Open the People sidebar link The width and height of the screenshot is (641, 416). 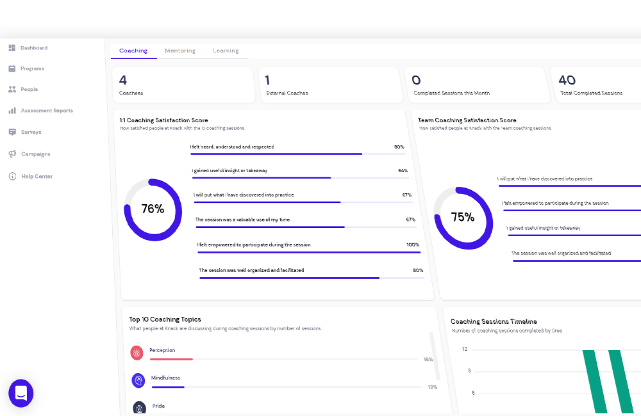click(x=29, y=90)
